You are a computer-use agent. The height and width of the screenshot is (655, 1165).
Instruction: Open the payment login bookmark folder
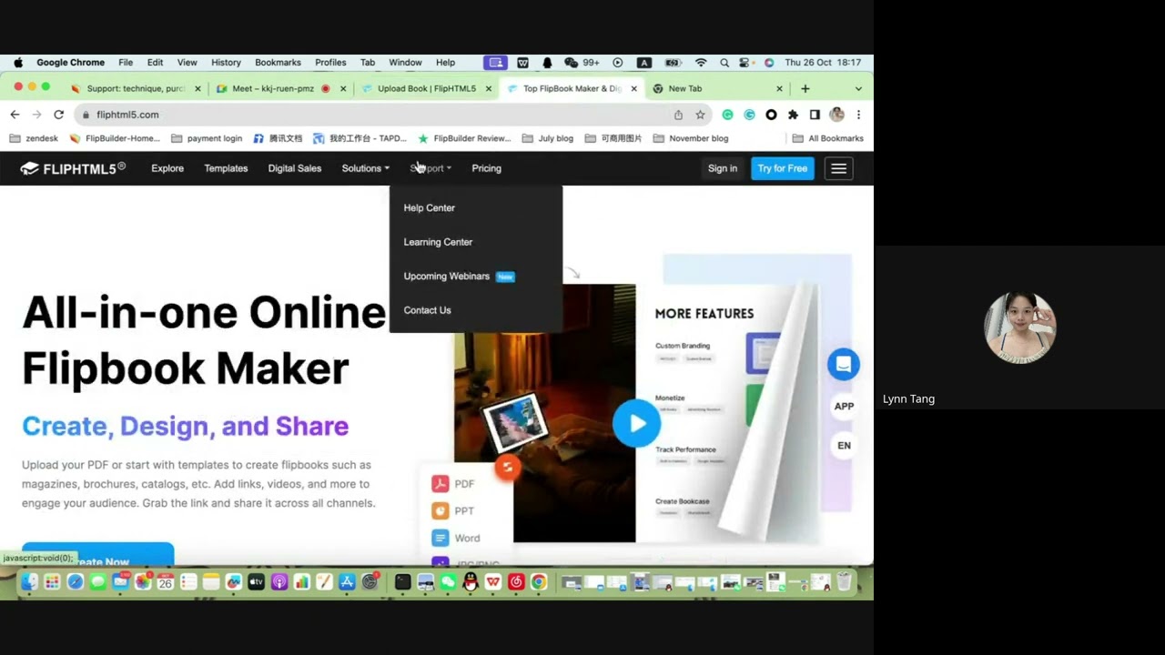tap(206, 138)
